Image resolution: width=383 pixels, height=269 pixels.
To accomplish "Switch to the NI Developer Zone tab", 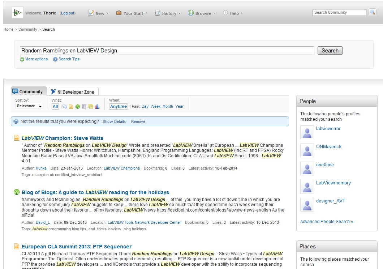I will (x=73, y=92).
